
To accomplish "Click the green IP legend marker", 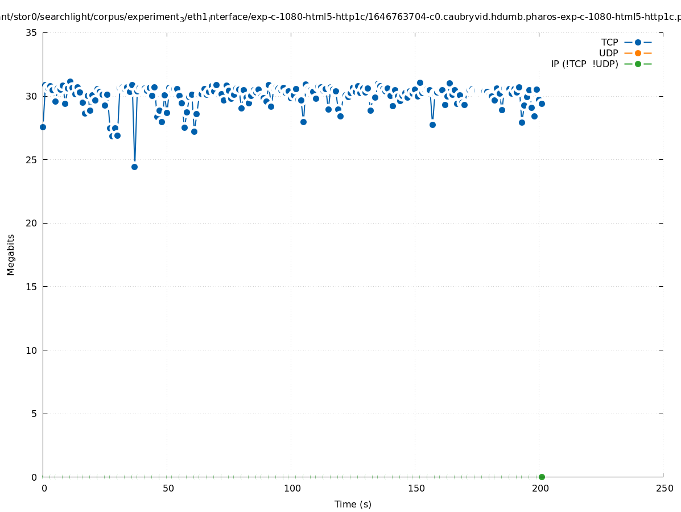I will (638, 64).
